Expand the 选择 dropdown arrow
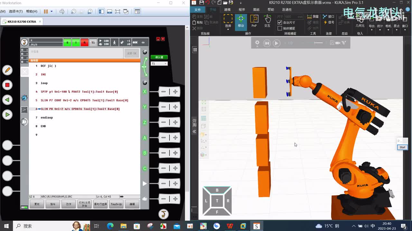The height and width of the screenshot is (231, 412). point(228,30)
